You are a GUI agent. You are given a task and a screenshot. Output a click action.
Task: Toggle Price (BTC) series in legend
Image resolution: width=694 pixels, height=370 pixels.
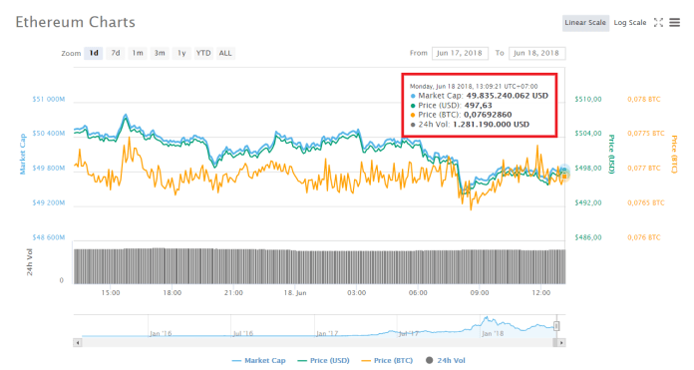coord(387,361)
